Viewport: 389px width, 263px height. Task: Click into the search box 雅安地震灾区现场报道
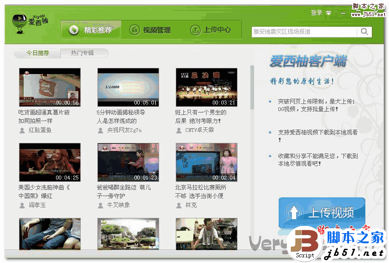click(x=304, y=32)
